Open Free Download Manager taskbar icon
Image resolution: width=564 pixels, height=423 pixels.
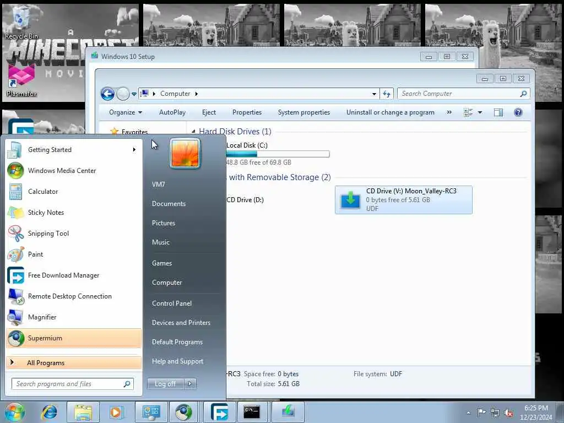(x=219, y=412)
